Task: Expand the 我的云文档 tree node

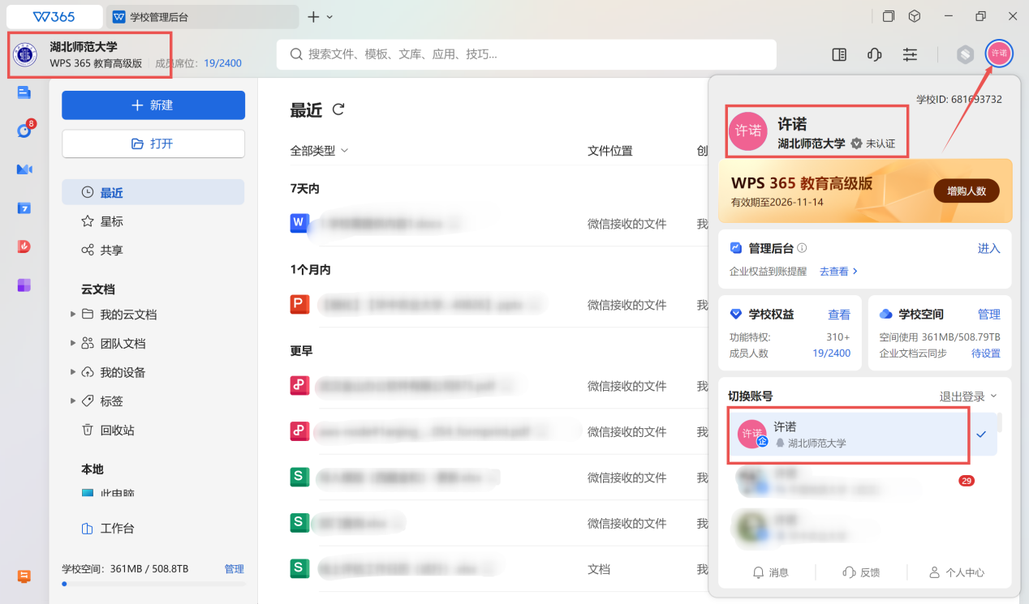Action: pyautogui.click(x=74, y=315)
